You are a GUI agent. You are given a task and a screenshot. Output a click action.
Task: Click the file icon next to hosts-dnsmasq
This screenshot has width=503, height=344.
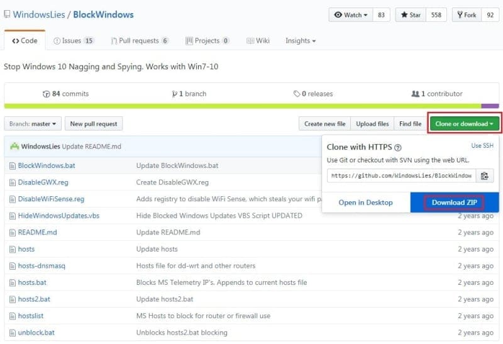pos(13,265)
